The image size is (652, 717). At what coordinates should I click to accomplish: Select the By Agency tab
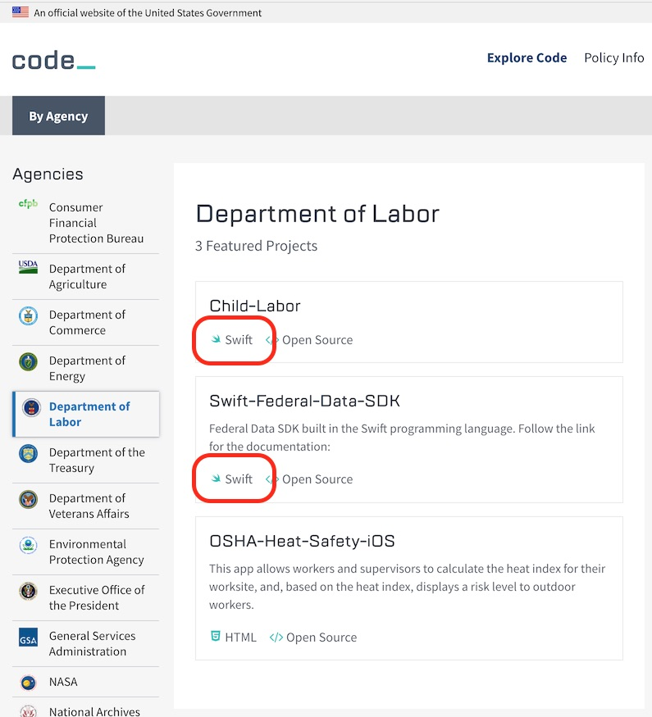(58, 116)
